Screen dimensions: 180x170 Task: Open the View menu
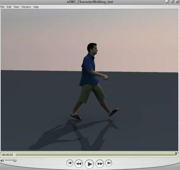click(16, 7)
